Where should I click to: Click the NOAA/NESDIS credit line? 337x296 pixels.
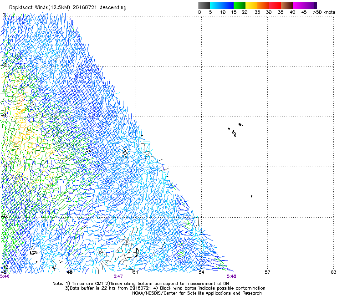197,293
